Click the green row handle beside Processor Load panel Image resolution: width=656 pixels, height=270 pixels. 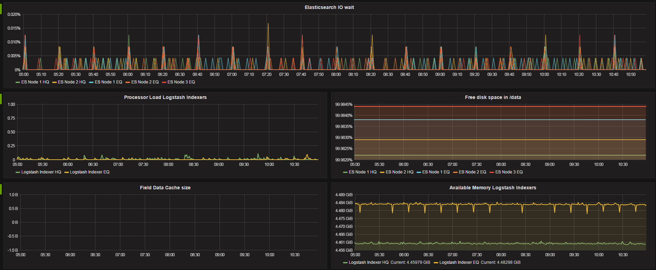tap(1, 99)
